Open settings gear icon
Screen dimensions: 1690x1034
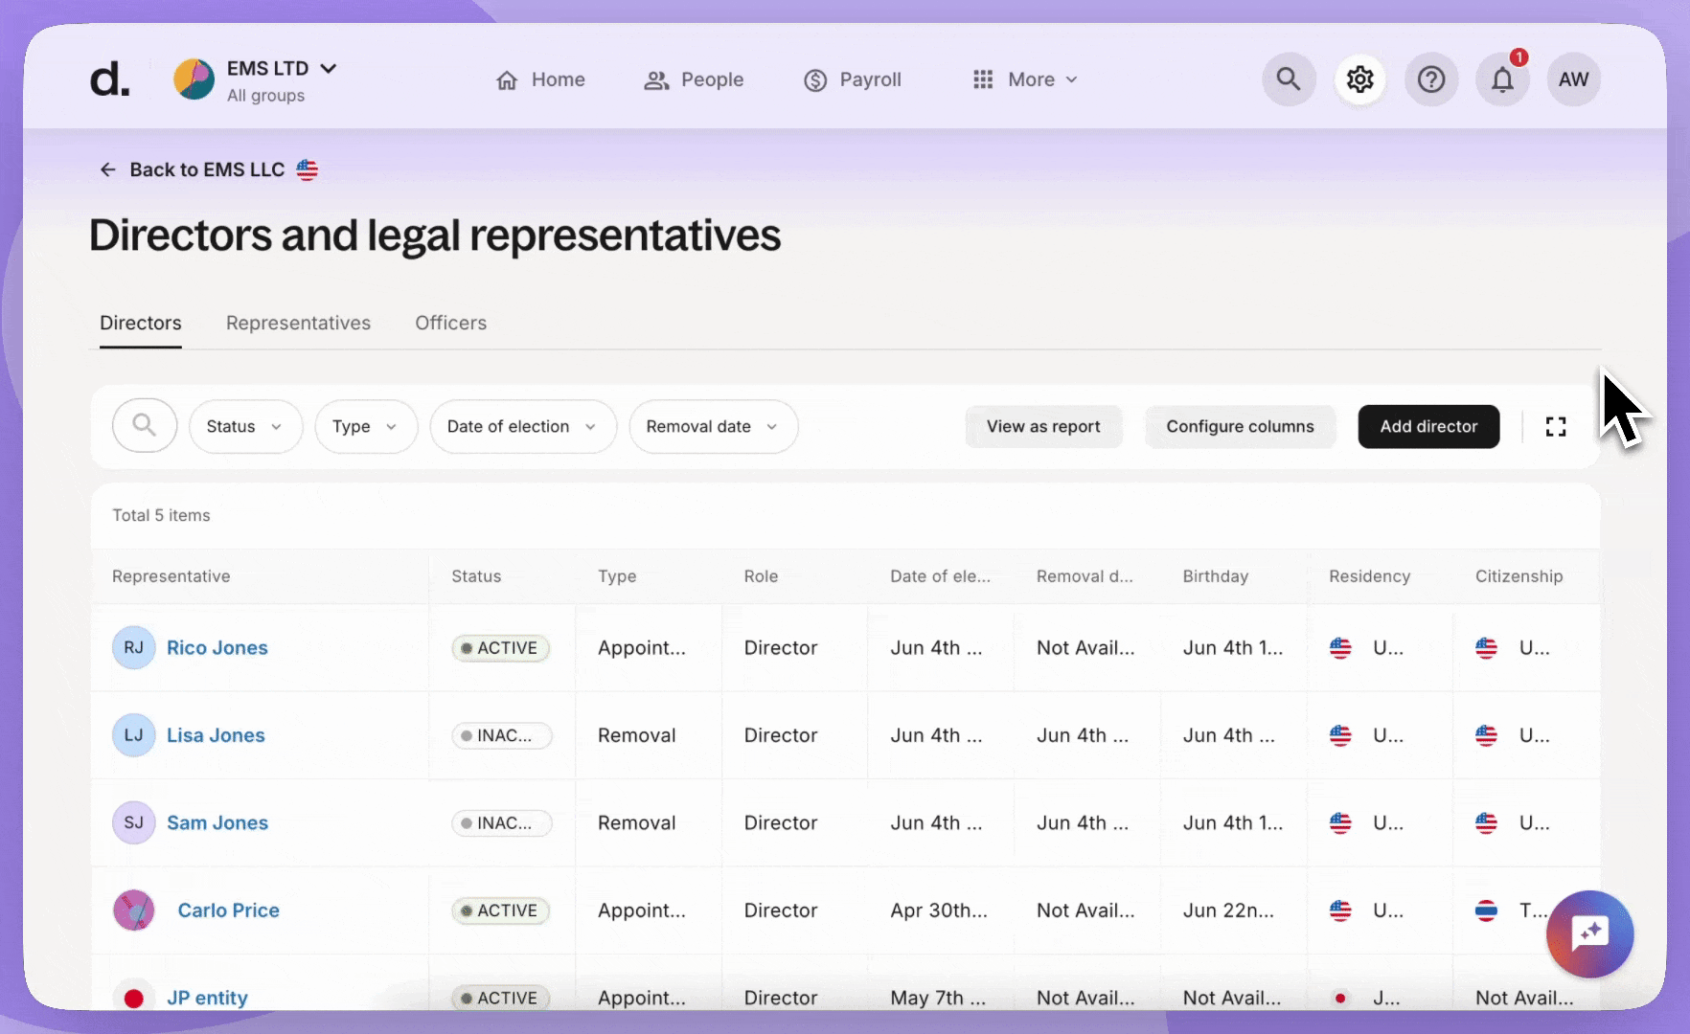pyautogui.click(x=1359, y=79)
